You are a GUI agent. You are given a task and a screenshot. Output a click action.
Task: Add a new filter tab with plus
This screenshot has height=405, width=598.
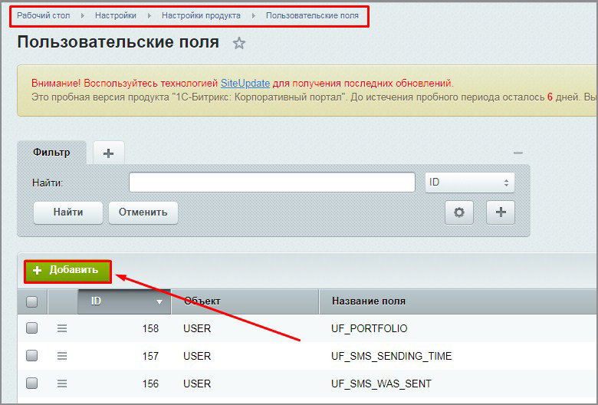click(x=108, y=153)
